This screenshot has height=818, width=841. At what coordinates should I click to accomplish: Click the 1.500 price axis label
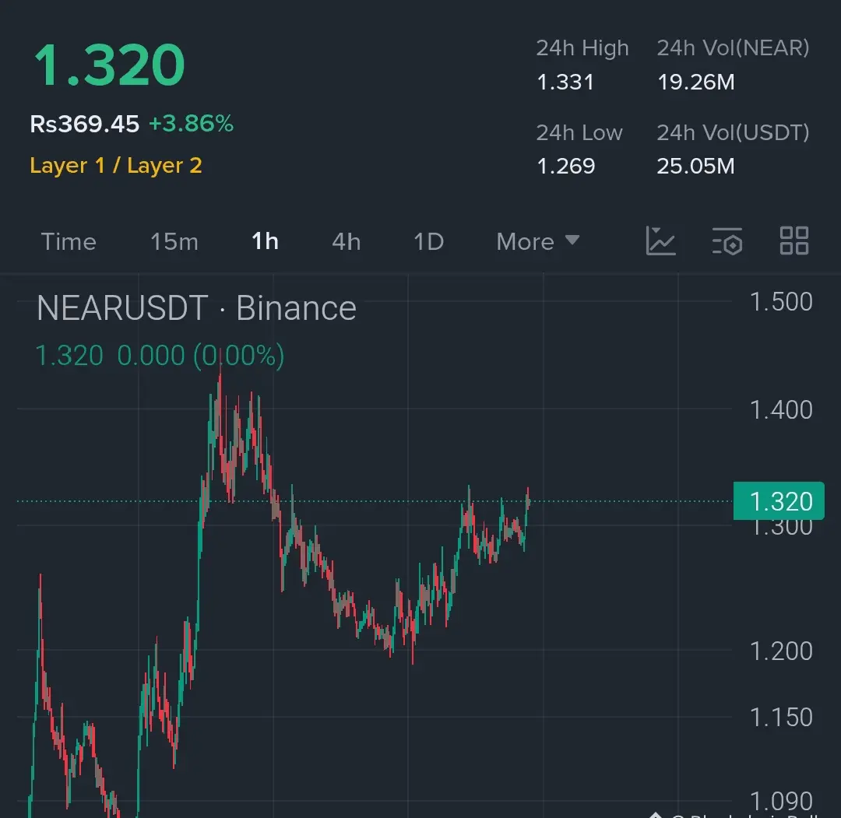781,302
